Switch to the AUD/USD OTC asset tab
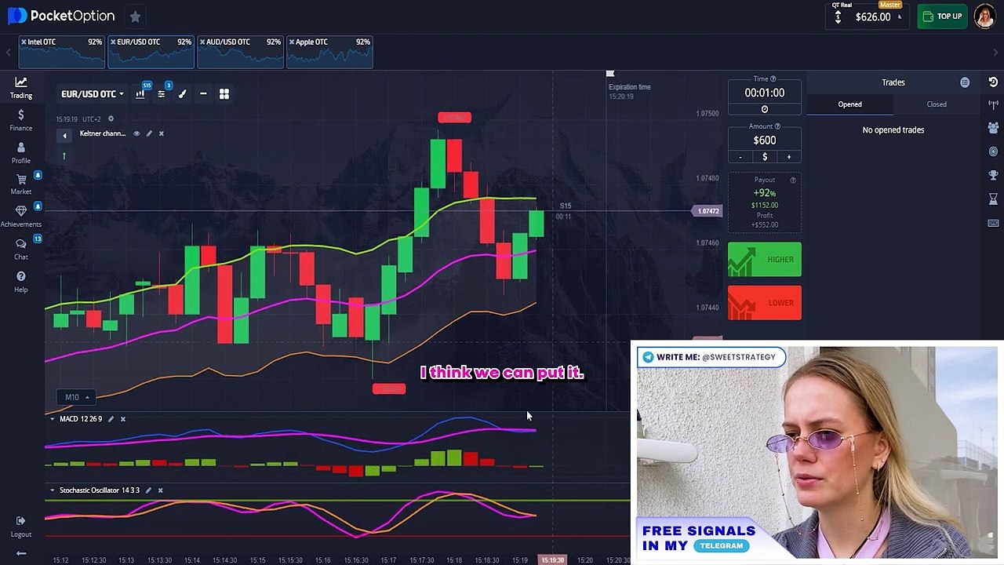Image resolution: width=1004 pixels, height=565 pixels. pyautogui.click(x=240, y=51)
